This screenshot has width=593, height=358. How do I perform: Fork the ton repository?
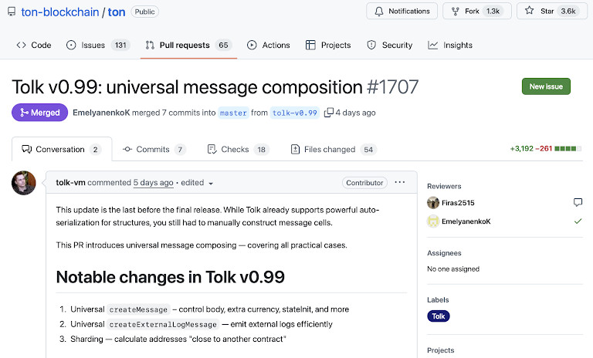point(476,12)
